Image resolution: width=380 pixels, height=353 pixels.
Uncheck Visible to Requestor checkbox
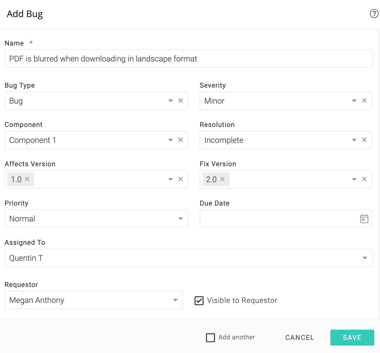tap(199, 301)
